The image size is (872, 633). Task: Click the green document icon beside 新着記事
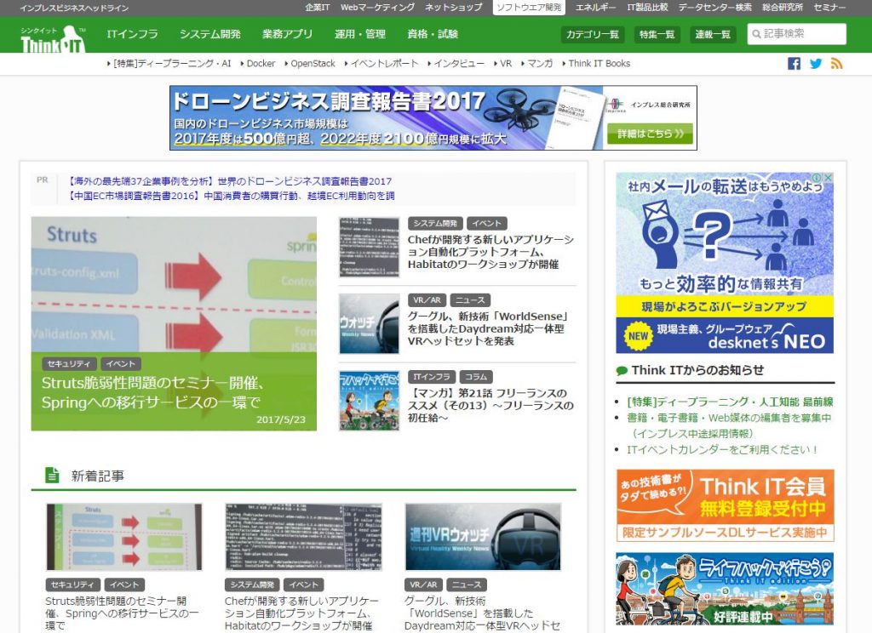pos(52,475)
